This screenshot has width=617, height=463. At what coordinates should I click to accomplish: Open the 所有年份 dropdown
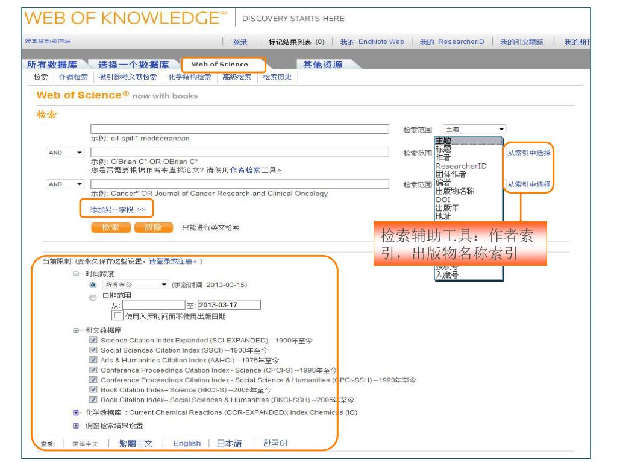click(136, 285)
